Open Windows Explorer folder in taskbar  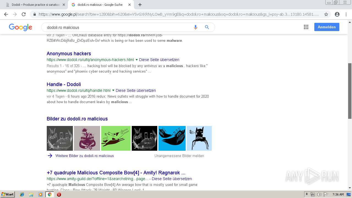coord(31,194)
